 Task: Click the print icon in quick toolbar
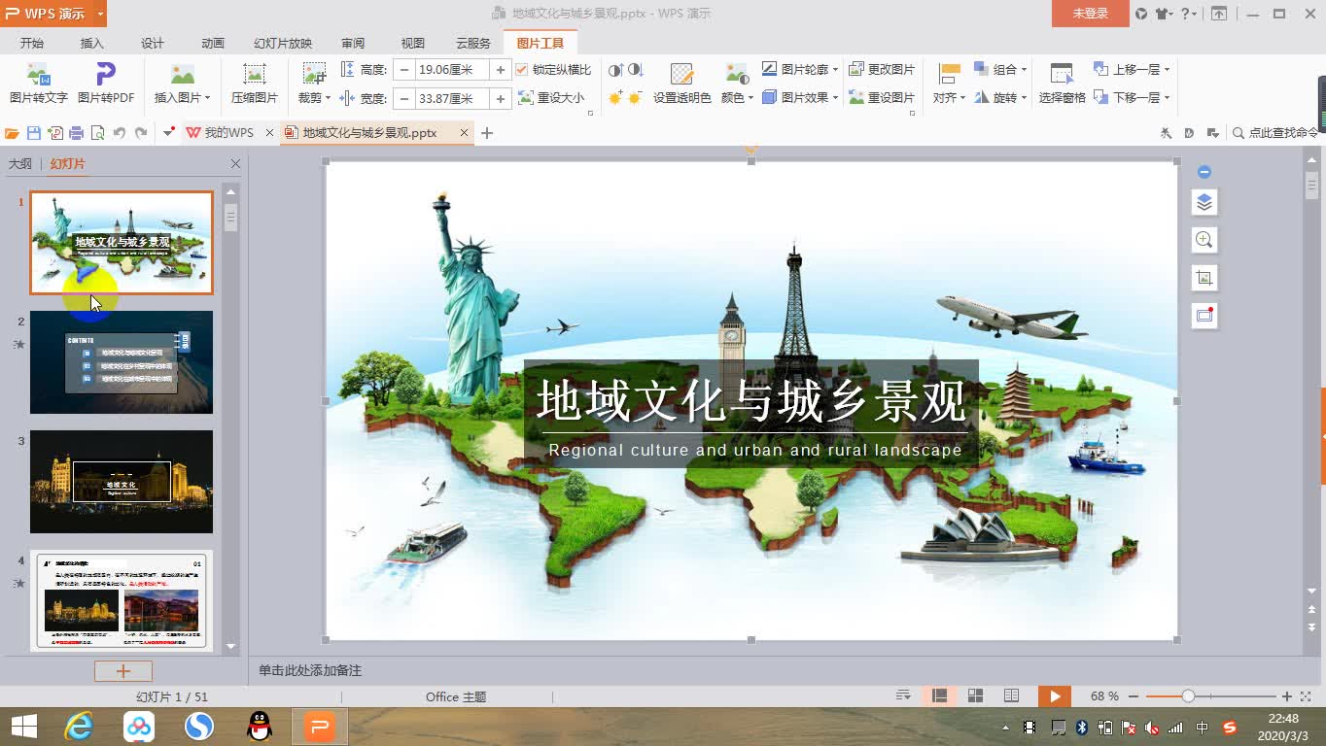[76, 133]
